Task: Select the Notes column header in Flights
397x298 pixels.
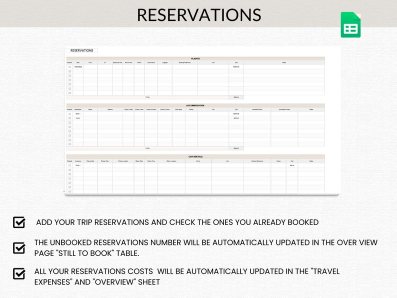Action: coord(284,62)
